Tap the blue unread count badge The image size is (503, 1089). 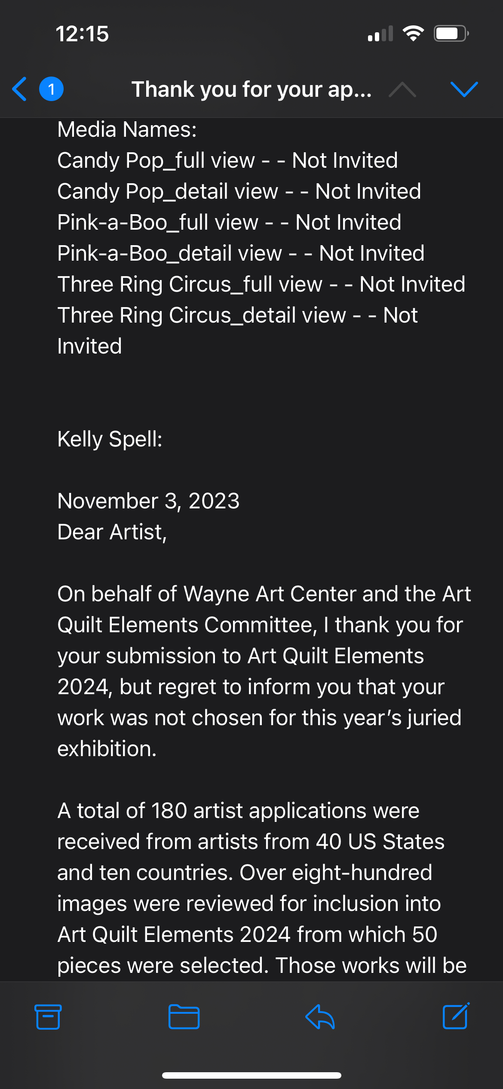[51, 89]
